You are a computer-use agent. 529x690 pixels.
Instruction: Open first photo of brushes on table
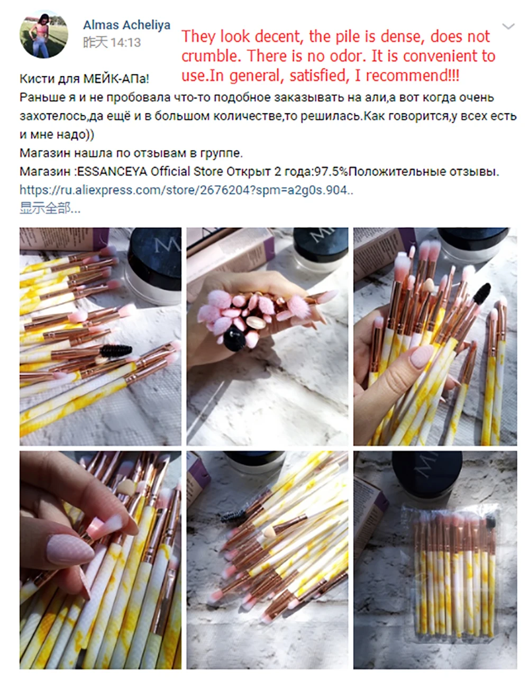point(101,337)
